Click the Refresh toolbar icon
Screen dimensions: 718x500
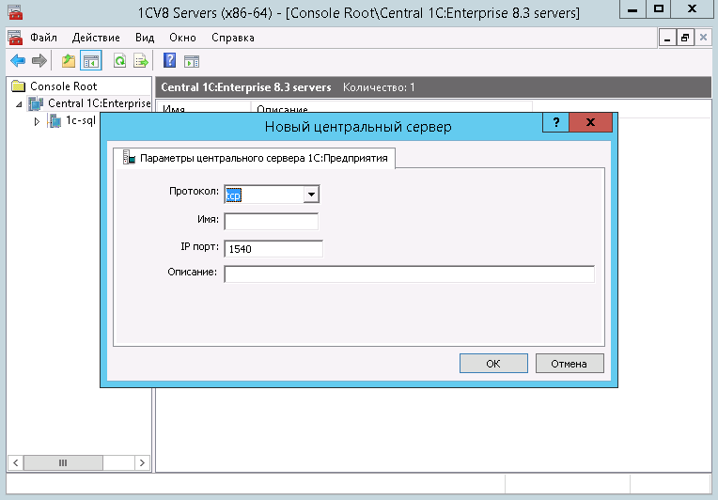(119, 61)
